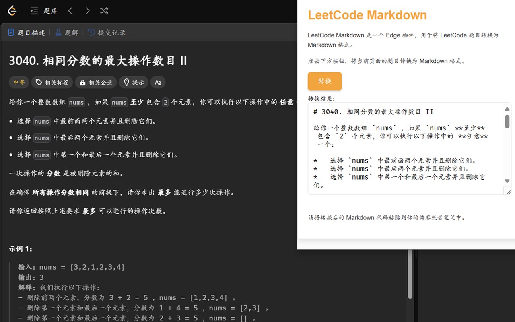Switch to 题解 tab
515x322 pixels.
click(67, 33)
